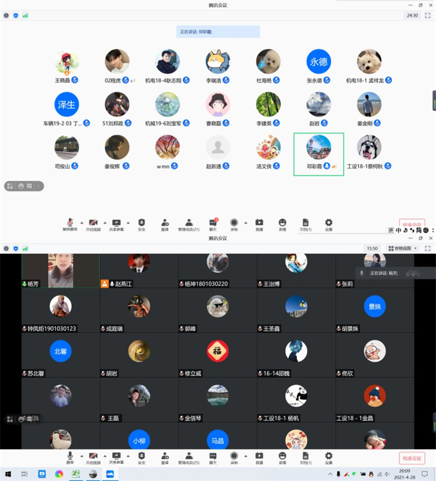Mute microphone with 静音 in lower window

click(x=70, y=457)
